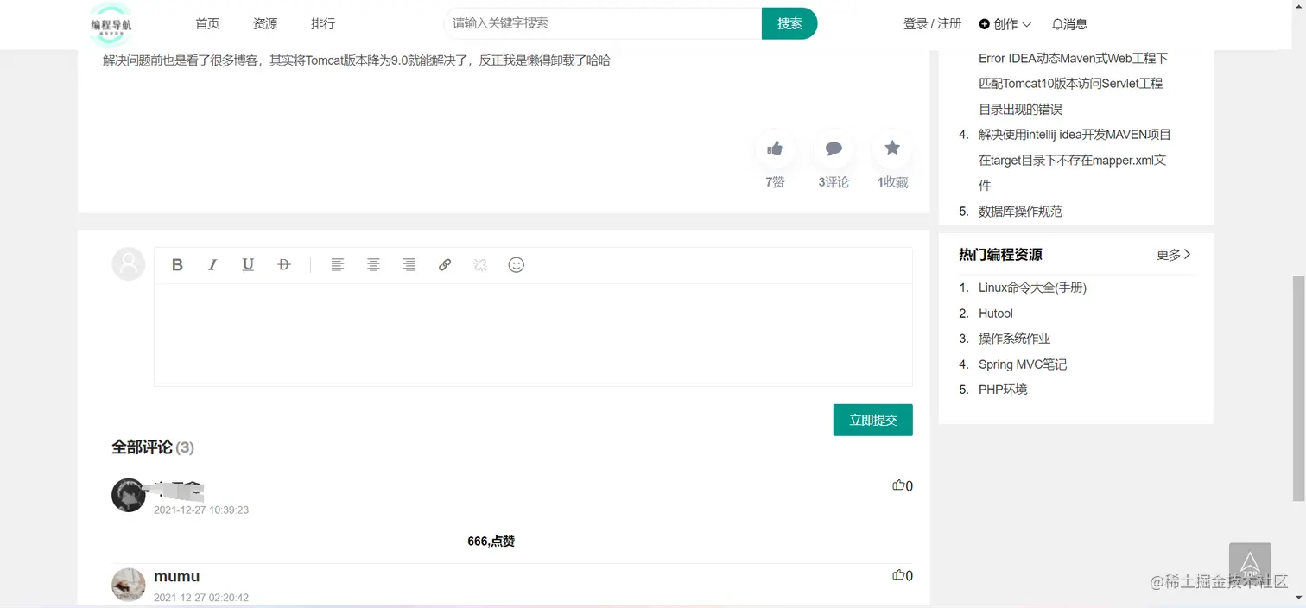Screen dimensions: 1306x608
Task: Toggle Strikethrough formatting in comment editor
Action: click(x=284, y=265)
